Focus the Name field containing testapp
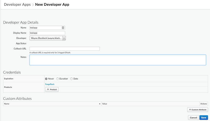Viewport: 210px width, 121px height. click(45, 28)
